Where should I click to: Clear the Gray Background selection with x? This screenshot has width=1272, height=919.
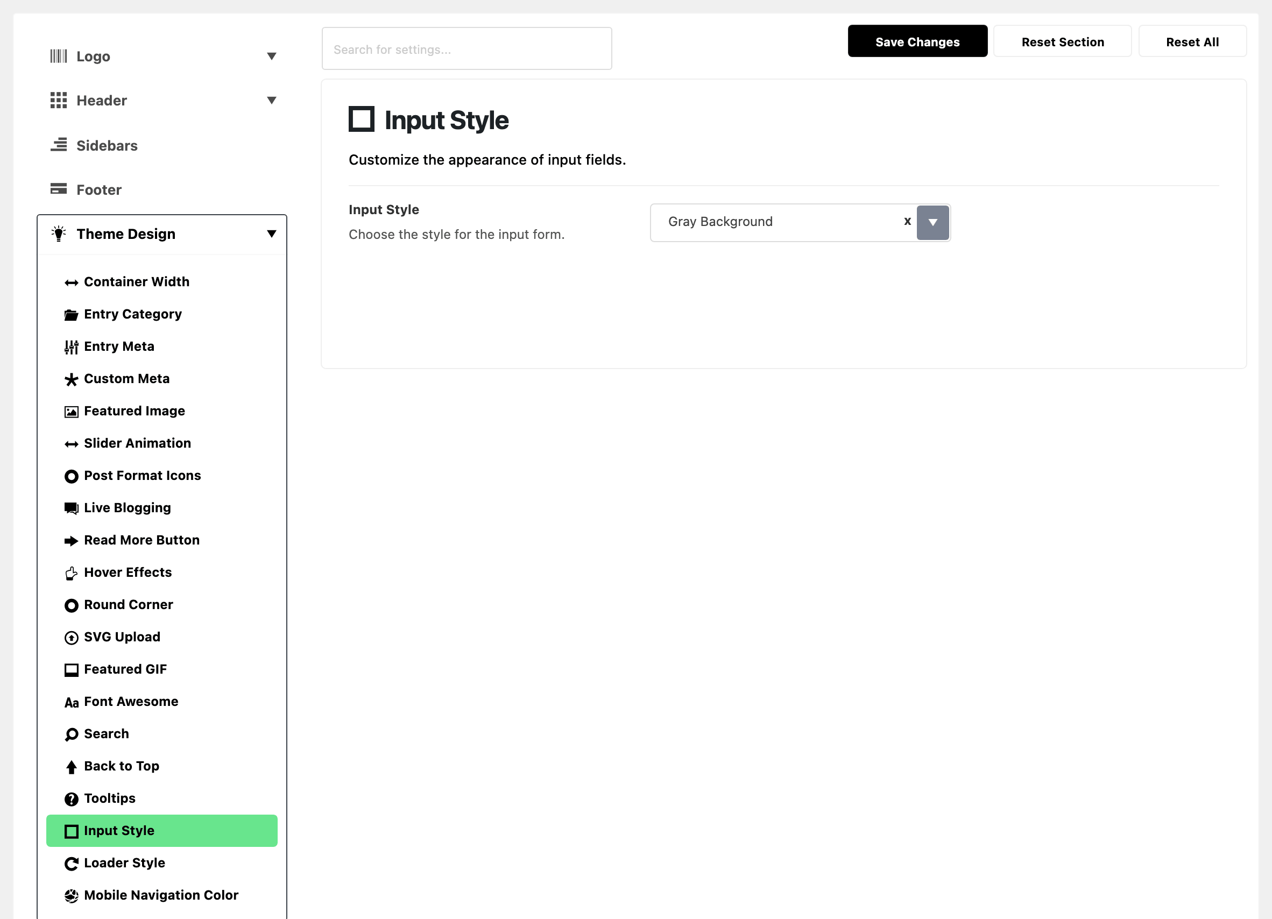pos(907,222)
